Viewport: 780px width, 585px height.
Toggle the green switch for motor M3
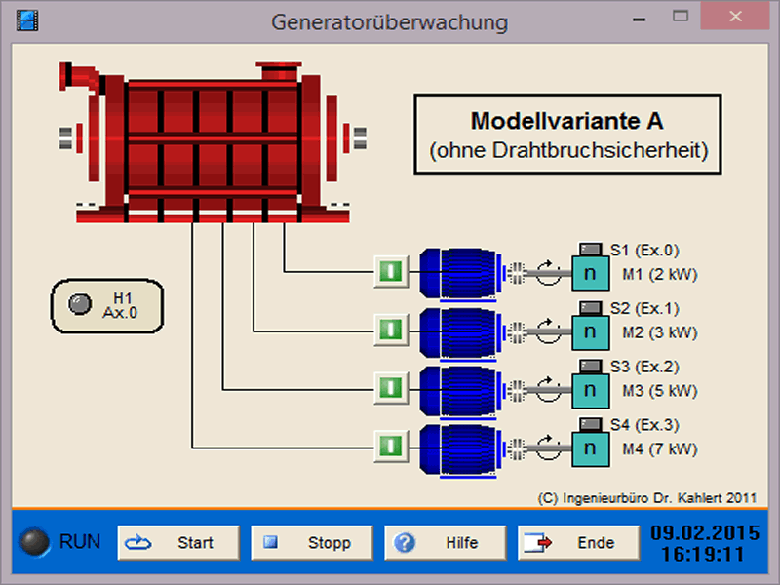click(x=390, y=389)
